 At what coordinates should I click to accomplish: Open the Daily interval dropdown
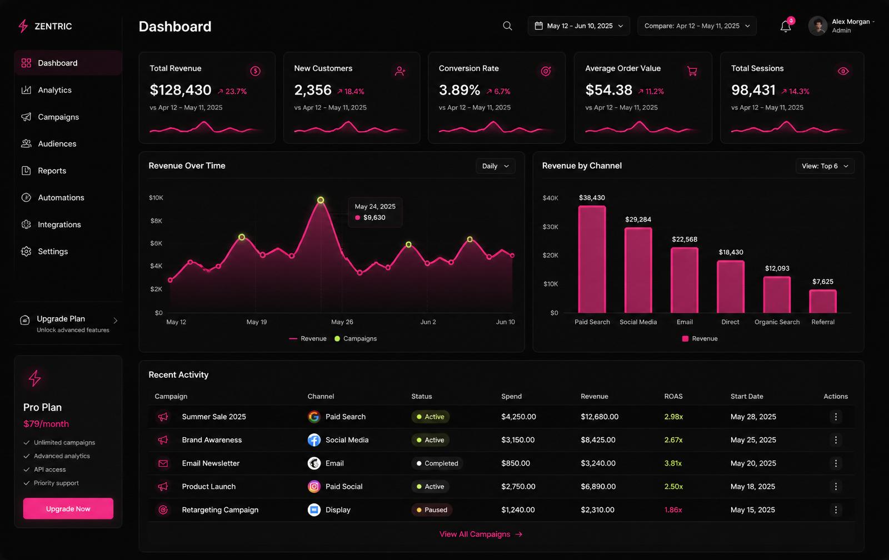point(496,166)
